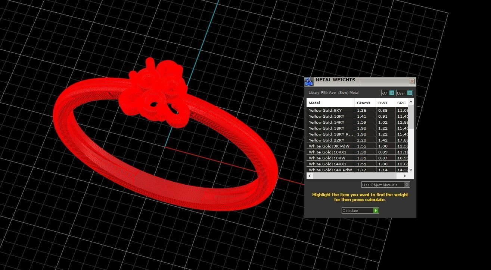Select the White Gold:14KX1 row
This screenshot has width=491, height=270.
click(357, 164)
